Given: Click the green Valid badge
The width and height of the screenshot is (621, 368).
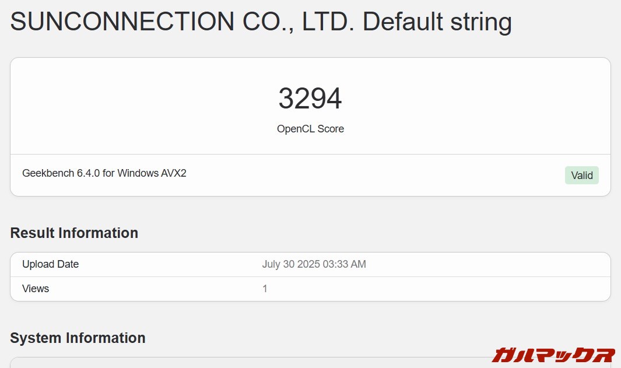Looking at the screenshot, I should pyautogui.click(x=581, y=175).
